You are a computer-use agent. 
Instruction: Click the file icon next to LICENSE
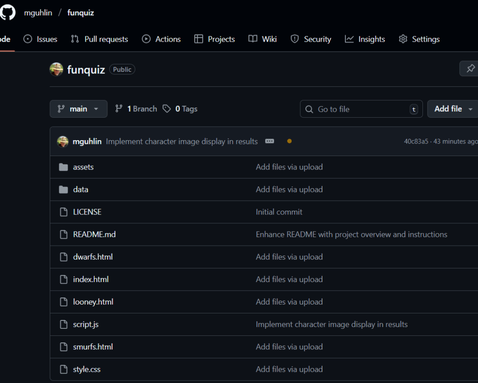[63, 212]
